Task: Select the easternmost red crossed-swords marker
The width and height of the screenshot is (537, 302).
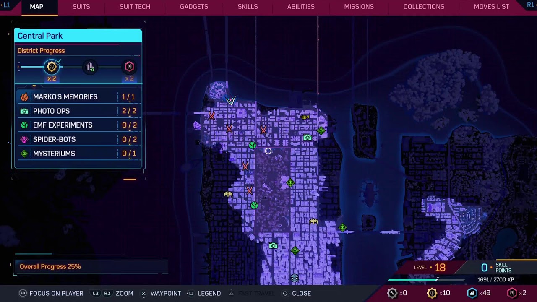Action: coord(263,130)
